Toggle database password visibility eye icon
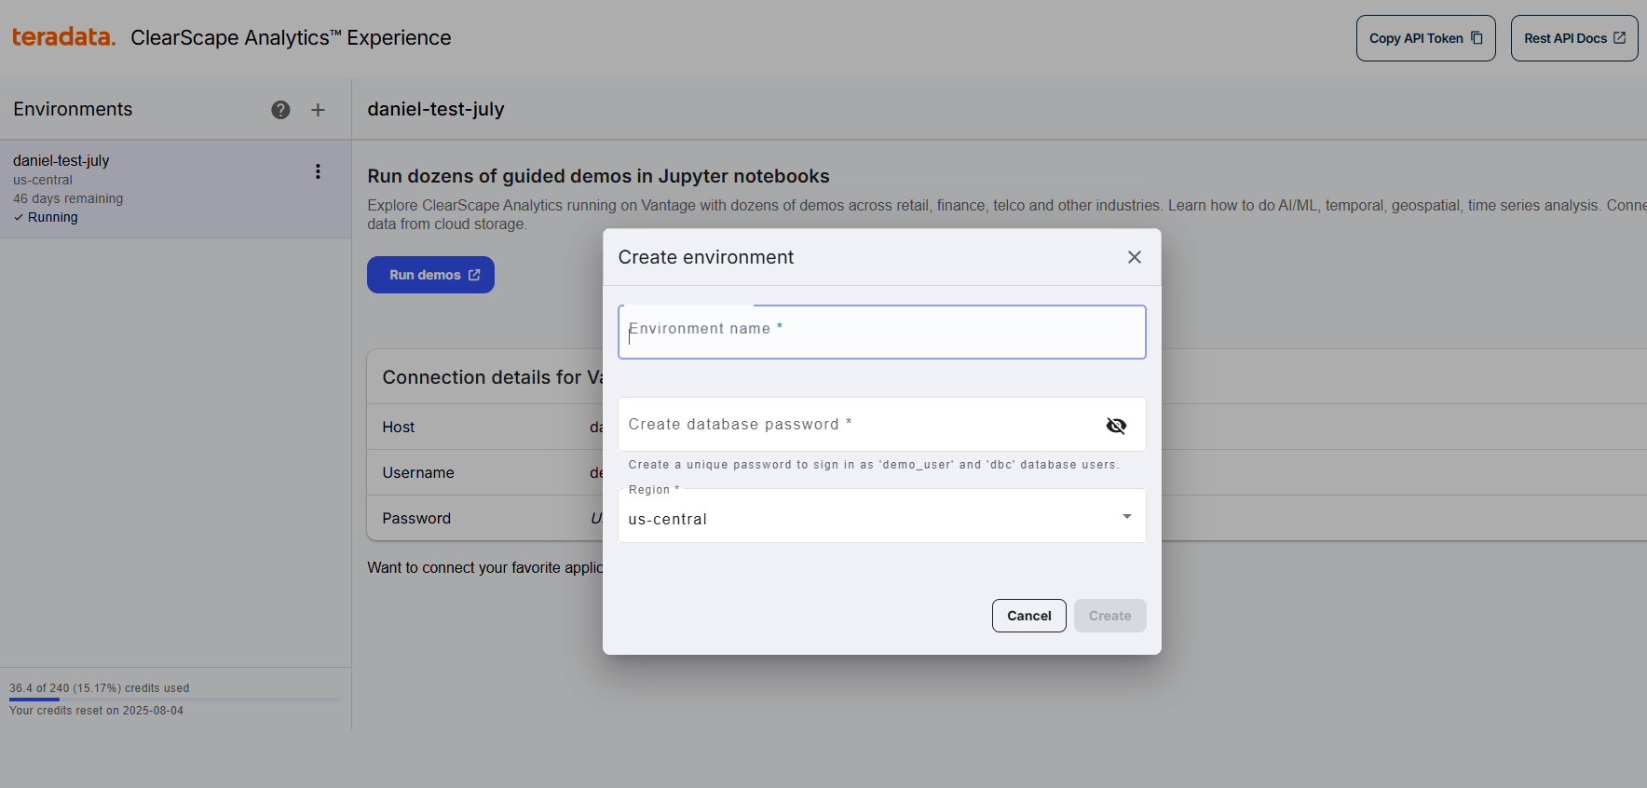This screenshot has height=788, width=1647. pos(1116,426)
